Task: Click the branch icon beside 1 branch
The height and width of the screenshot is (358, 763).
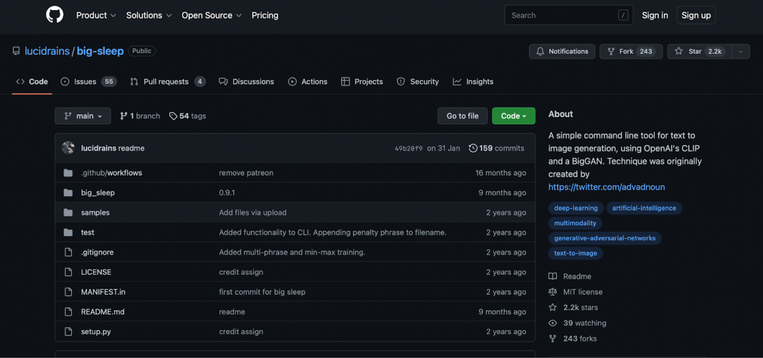Action: click(123, 116)
